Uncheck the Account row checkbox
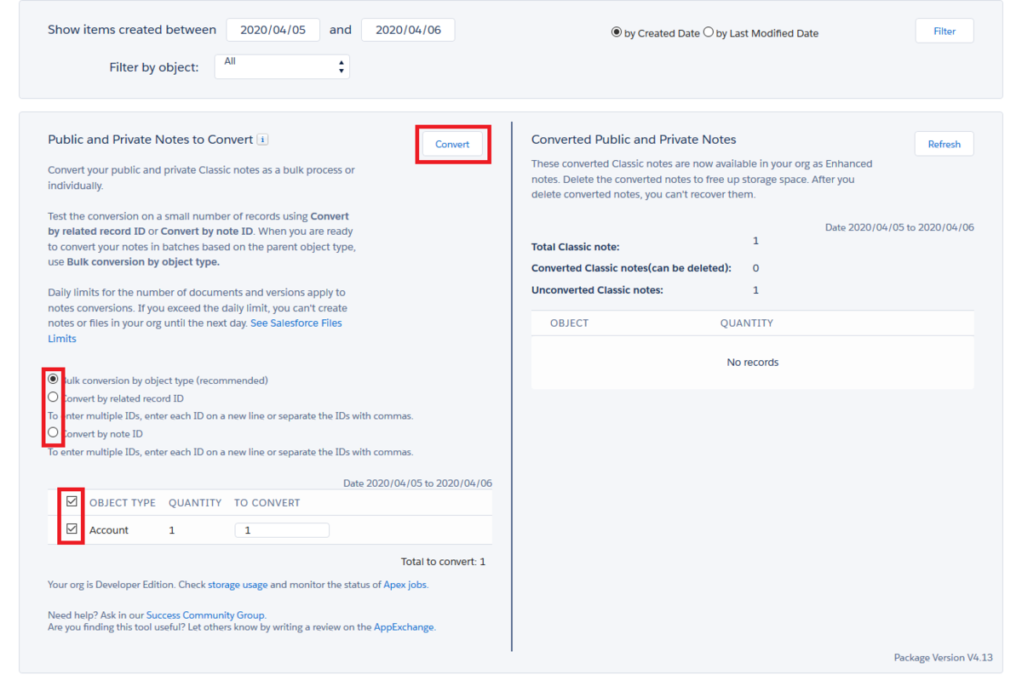This screenshot has width=1022, height=686. point(72,529)
